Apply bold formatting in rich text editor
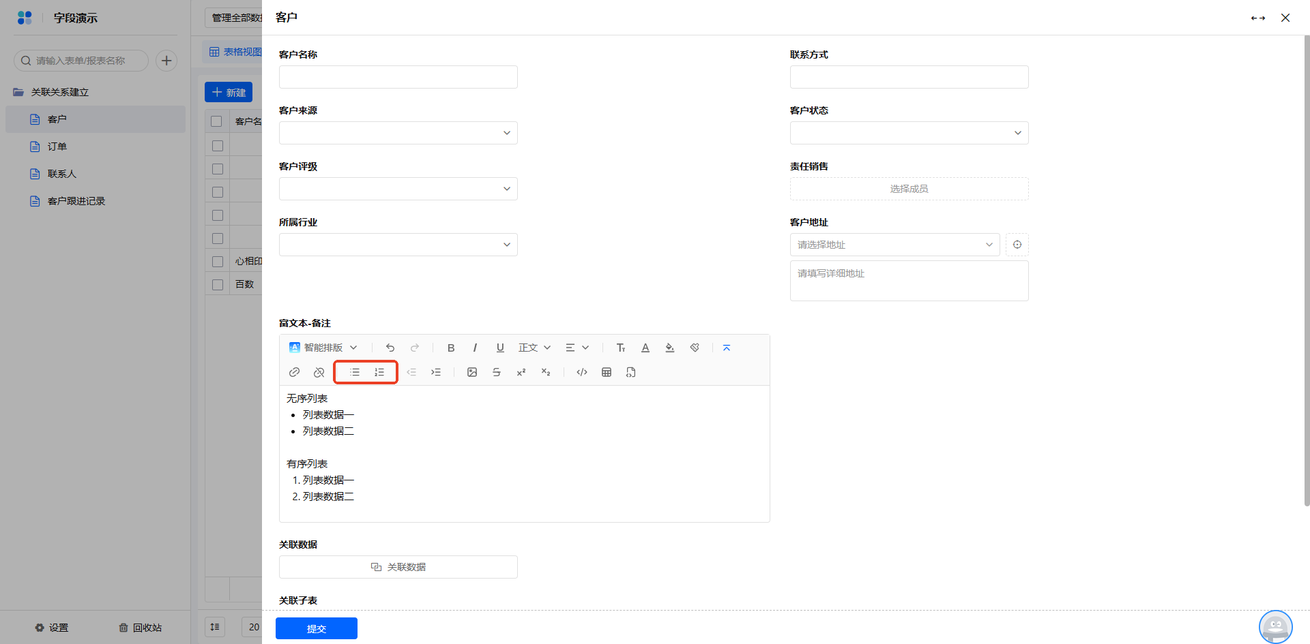The image size is (1310, 644). 451,348
